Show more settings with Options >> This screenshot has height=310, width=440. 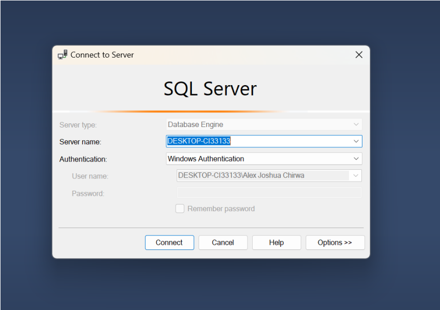(x=335, y=243)
